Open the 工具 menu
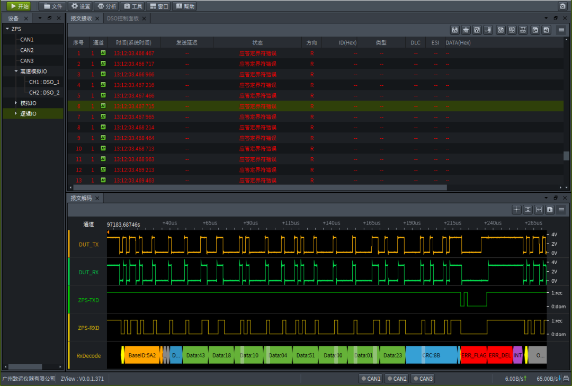The height and width of the screenshot is (386, 572). click(x=133, y=6)
